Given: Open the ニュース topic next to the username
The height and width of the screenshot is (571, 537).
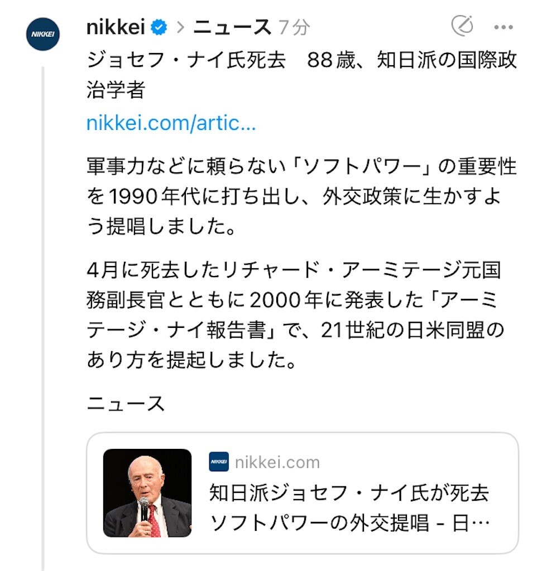Looking at the screenshot, I should click(x=232, y=27).
